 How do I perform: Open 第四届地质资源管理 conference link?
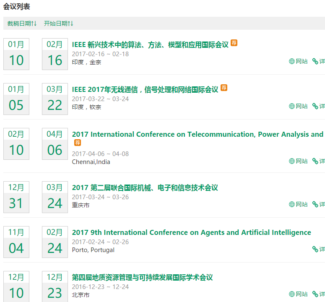click(143, 277)
